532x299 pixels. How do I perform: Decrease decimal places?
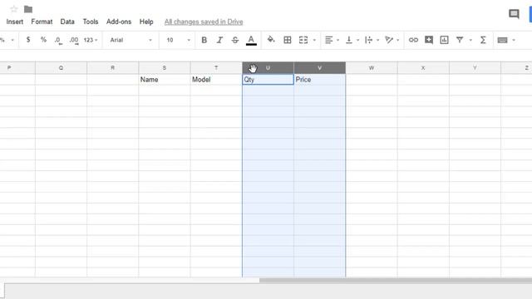pos(58,41)
